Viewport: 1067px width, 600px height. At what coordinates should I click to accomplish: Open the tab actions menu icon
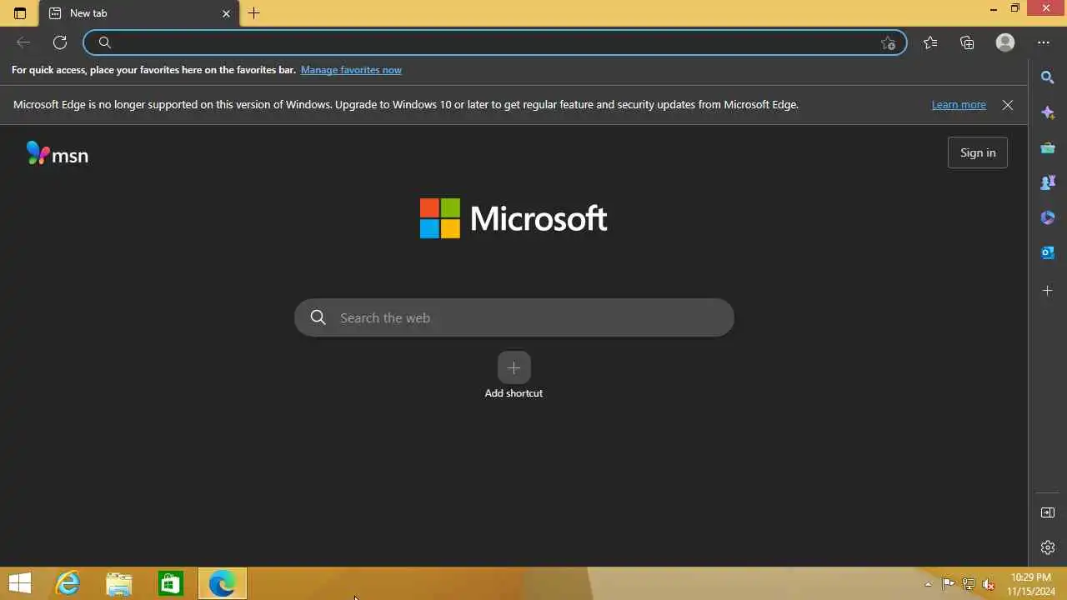20,13
